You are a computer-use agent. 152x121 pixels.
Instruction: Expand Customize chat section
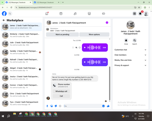[130, 50]
